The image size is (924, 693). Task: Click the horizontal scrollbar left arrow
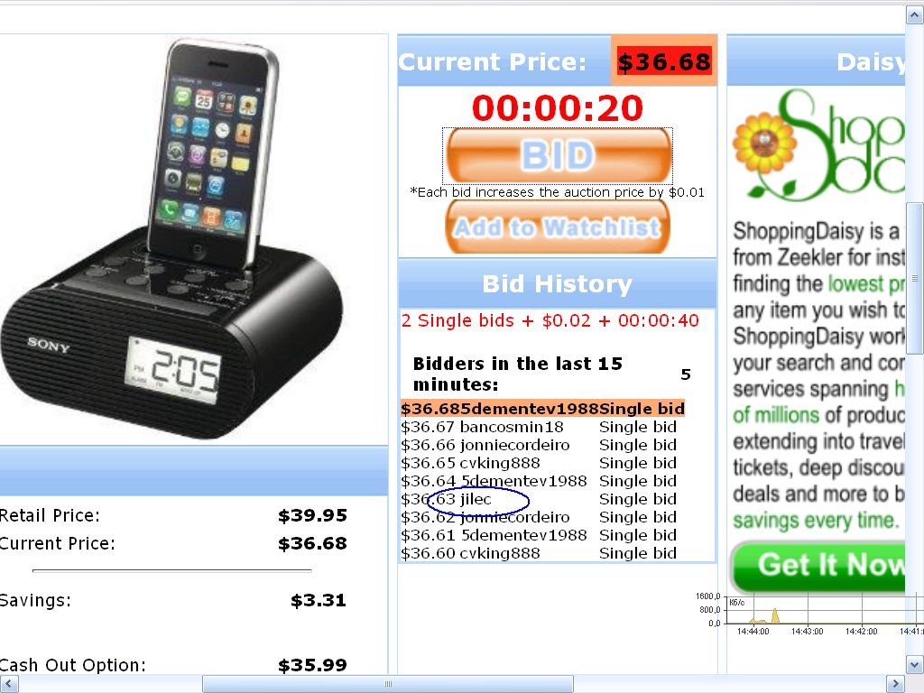pos(9,684)
